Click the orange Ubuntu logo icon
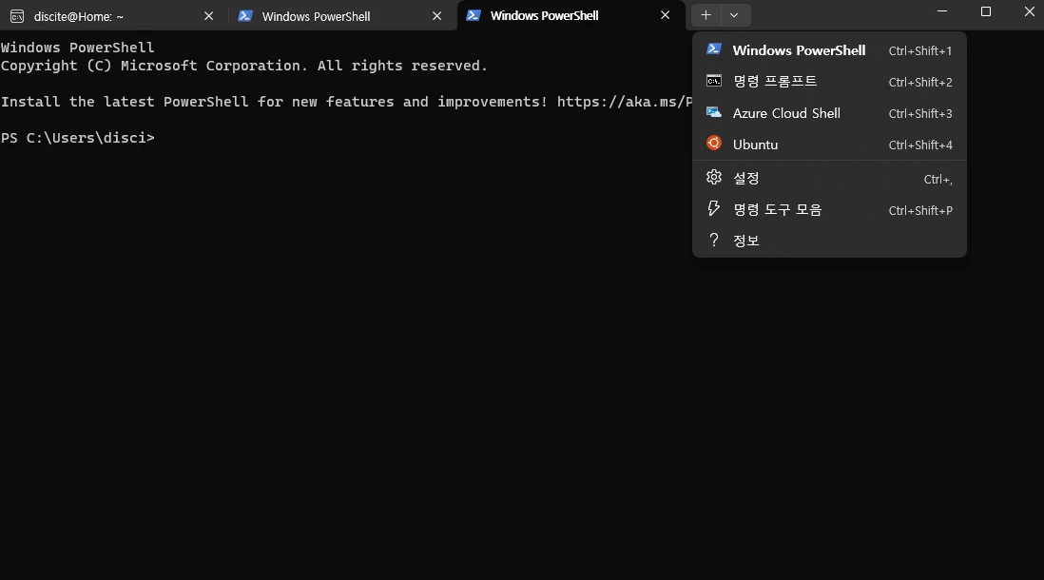 714,144
